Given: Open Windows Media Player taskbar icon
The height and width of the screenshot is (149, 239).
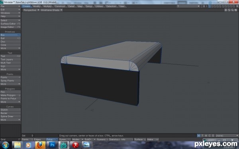Looking at the screenshot, I should point(29,145).
